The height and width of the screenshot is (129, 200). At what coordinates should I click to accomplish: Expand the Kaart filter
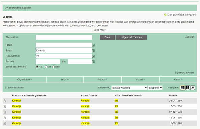pyautogui.click(x=178, y=80)
